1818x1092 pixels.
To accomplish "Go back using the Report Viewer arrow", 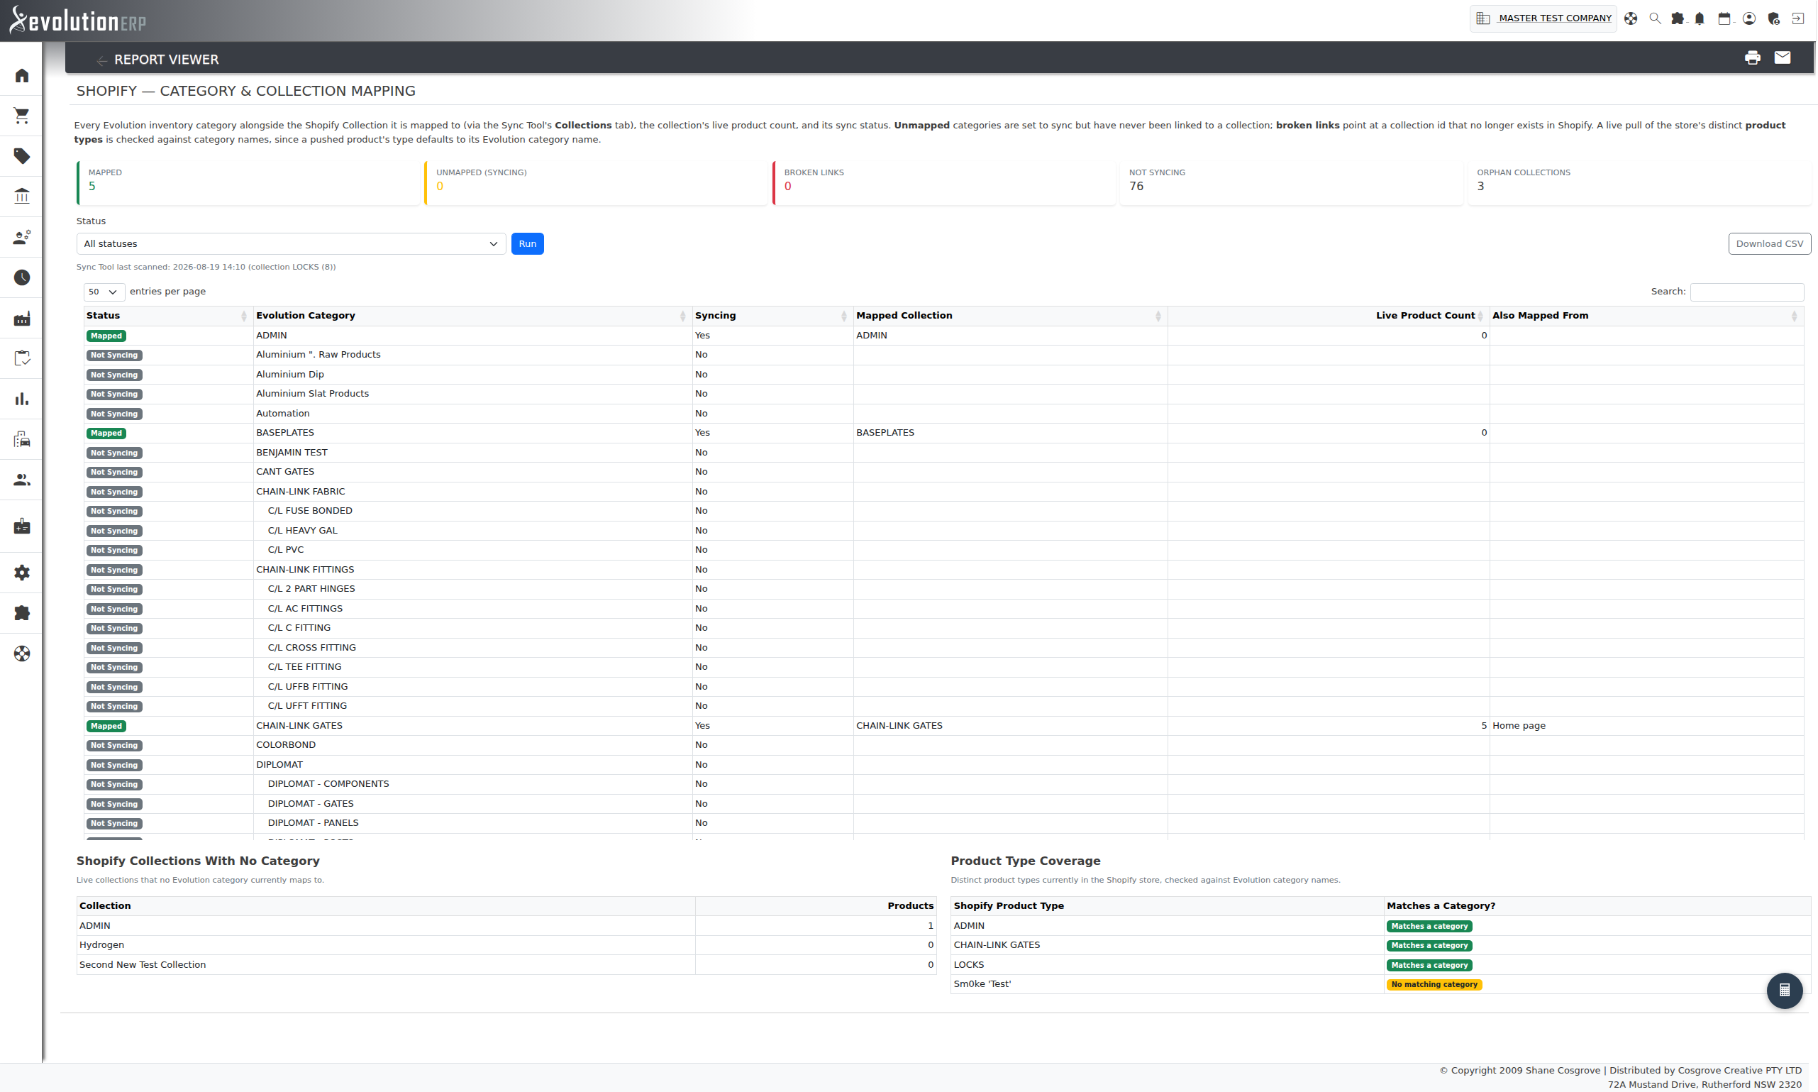I will 101,60.
